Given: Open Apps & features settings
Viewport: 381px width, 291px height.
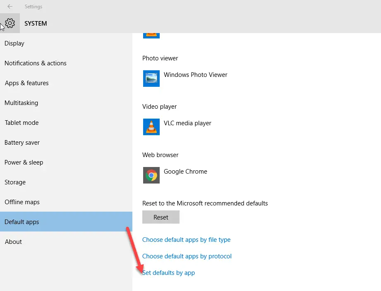Looking at the screenshot, I should coord(26,83).
